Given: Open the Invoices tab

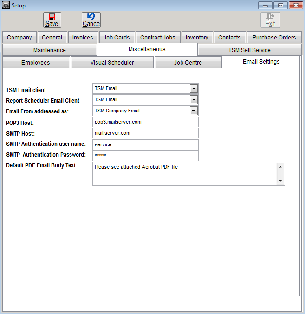Looking at the screenshot, I should point(83,38).
